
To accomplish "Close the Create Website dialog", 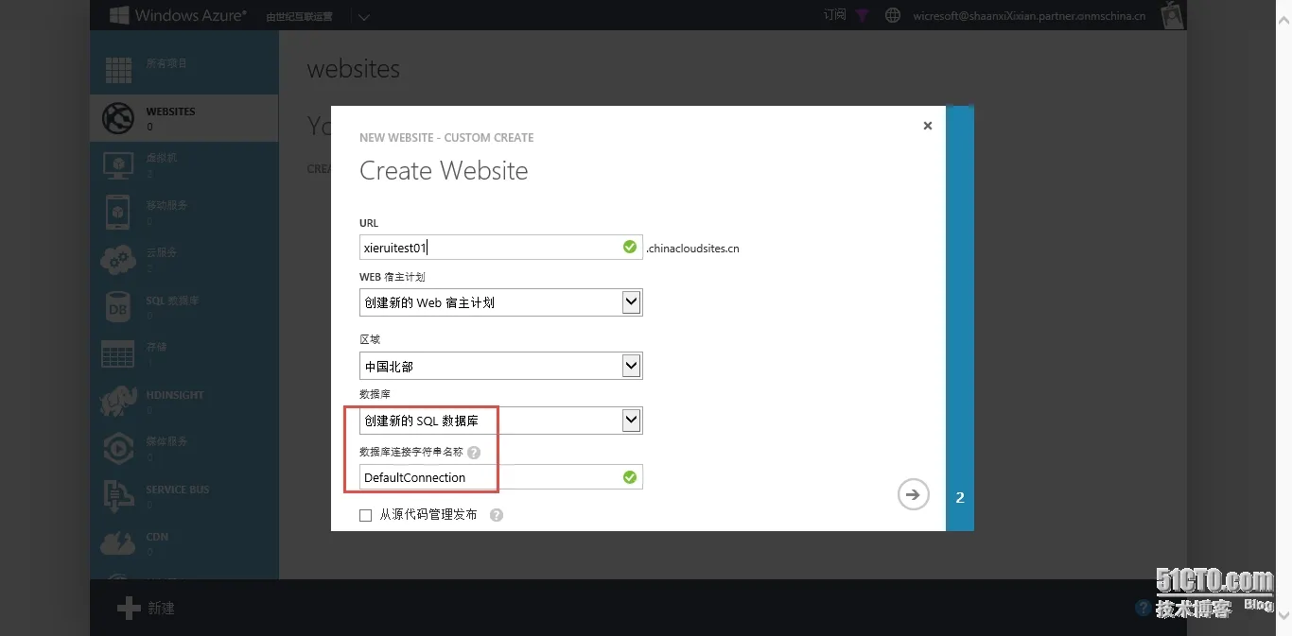I will tap(928, 126).
